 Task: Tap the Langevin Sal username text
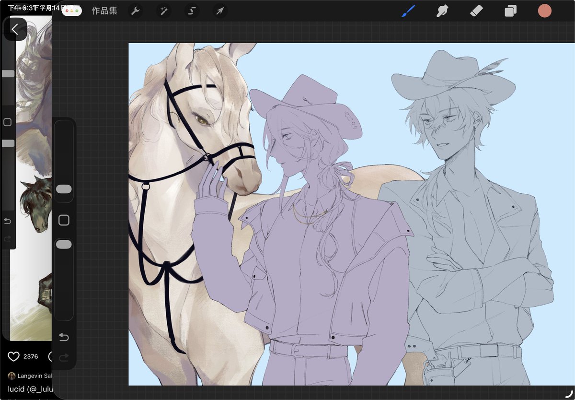click(34, 376)
